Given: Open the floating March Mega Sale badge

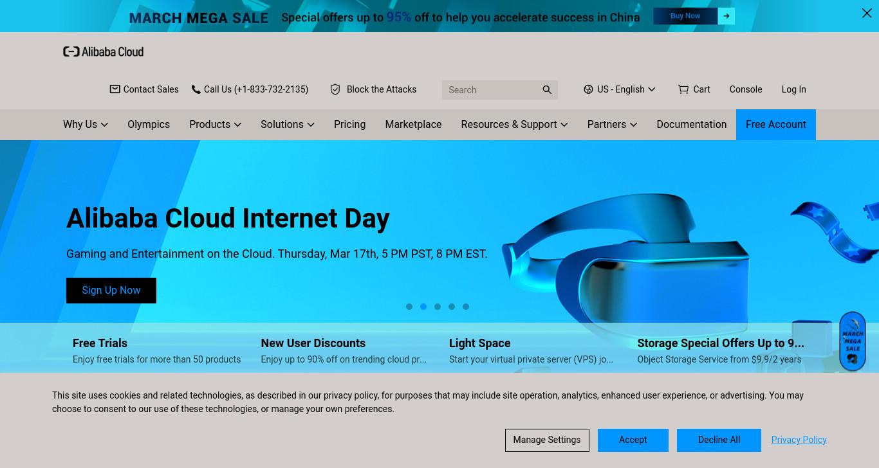Looking at the screenshot, I should click(x=853, y=341).
